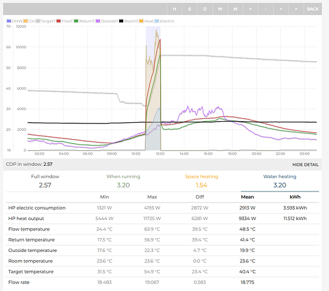
Task: Toggle the OutsideT legend series
Action: 107,21
